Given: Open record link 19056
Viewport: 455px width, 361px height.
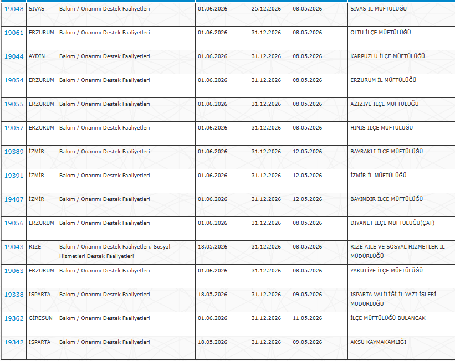Looking at the screenshot, I should 14,223.
